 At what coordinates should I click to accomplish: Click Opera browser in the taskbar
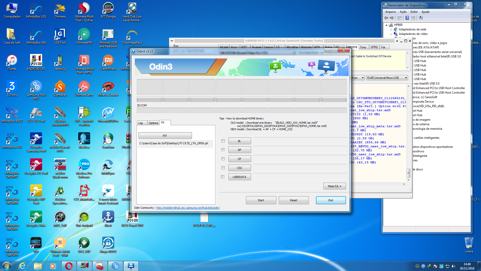click(69, 266)
